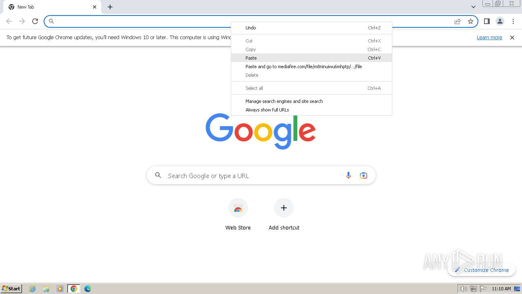Close the New Tab tab
522x294 pixels.
tap(95, 7)
